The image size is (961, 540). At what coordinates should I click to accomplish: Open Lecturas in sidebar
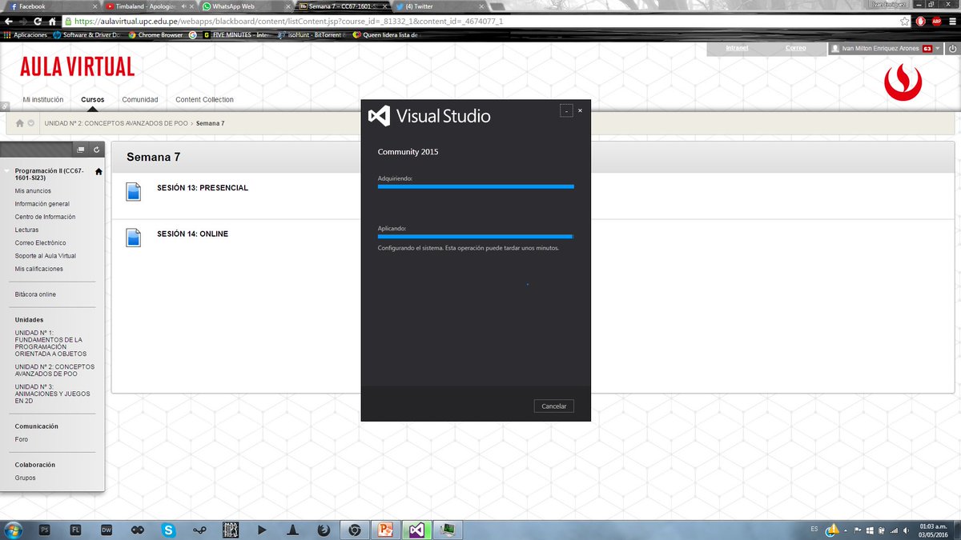(x=26, y=230)
